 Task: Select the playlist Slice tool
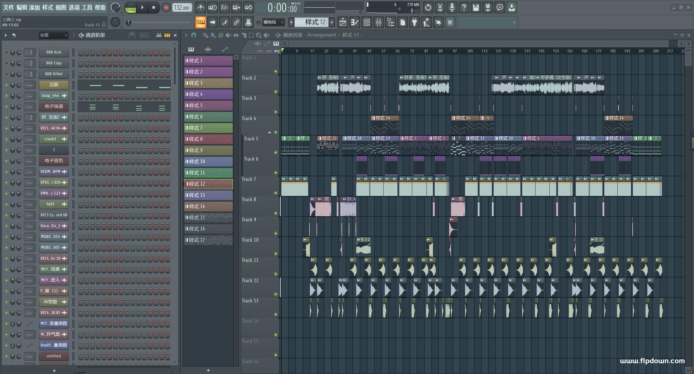click(x=243, y=35)
